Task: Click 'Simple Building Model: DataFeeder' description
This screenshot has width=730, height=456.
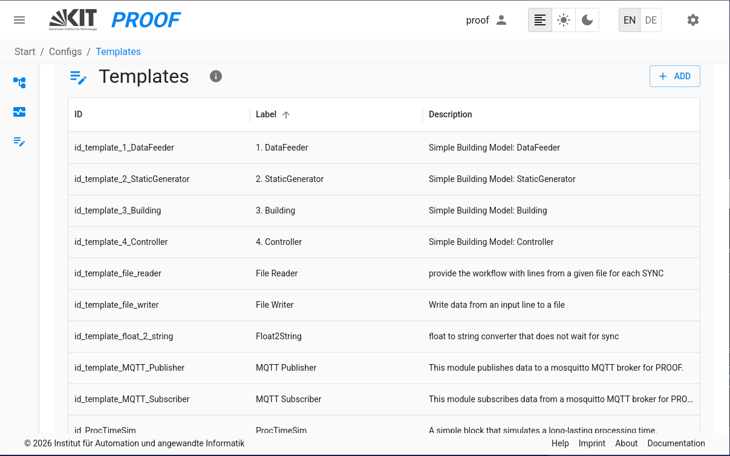Action: [x=494, y=148]
